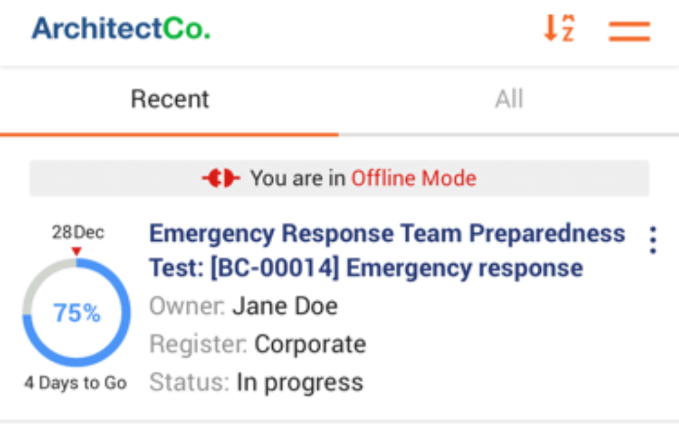Click the offline mode plug icon
Viewport: 679px width, 425px height.
221,178
